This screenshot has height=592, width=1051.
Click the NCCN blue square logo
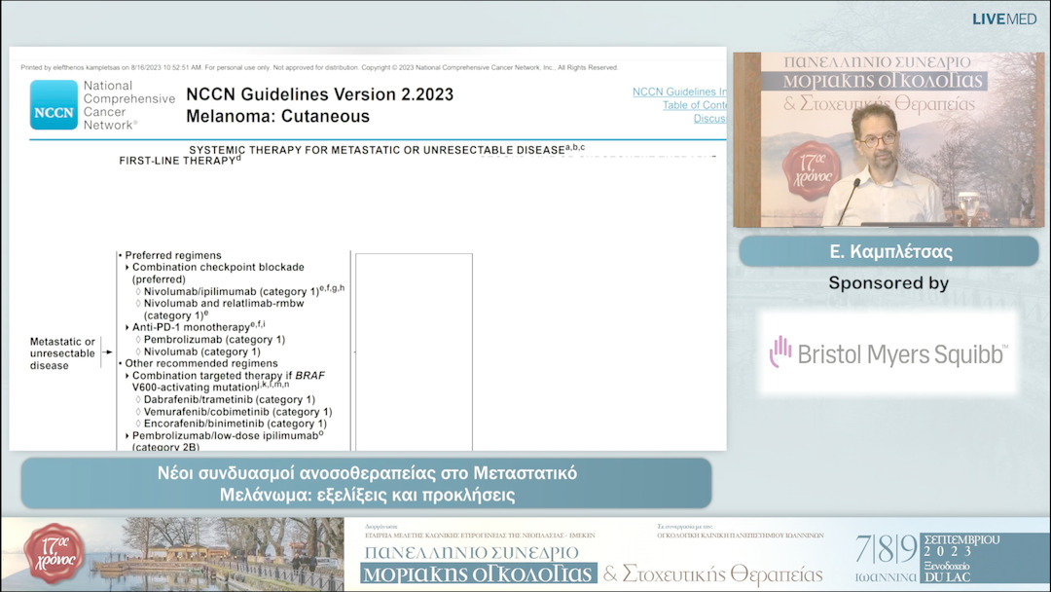(x=54, y=105)
